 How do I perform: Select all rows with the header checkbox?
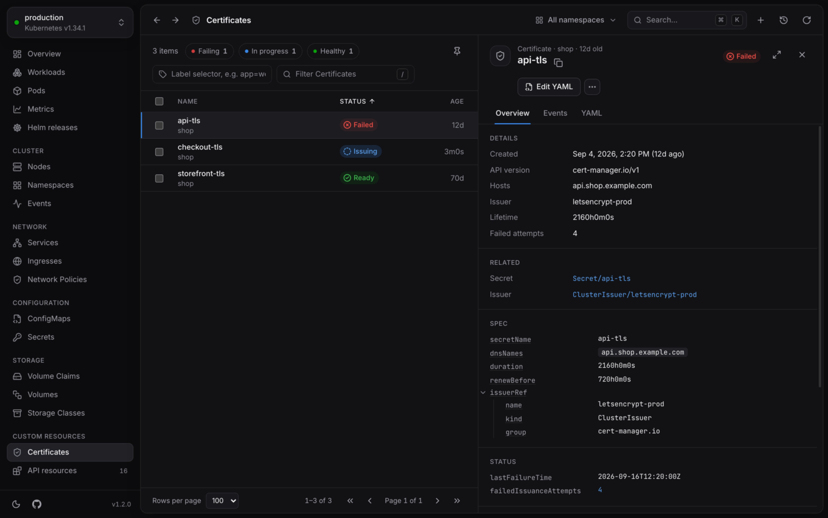click(159, 101)
